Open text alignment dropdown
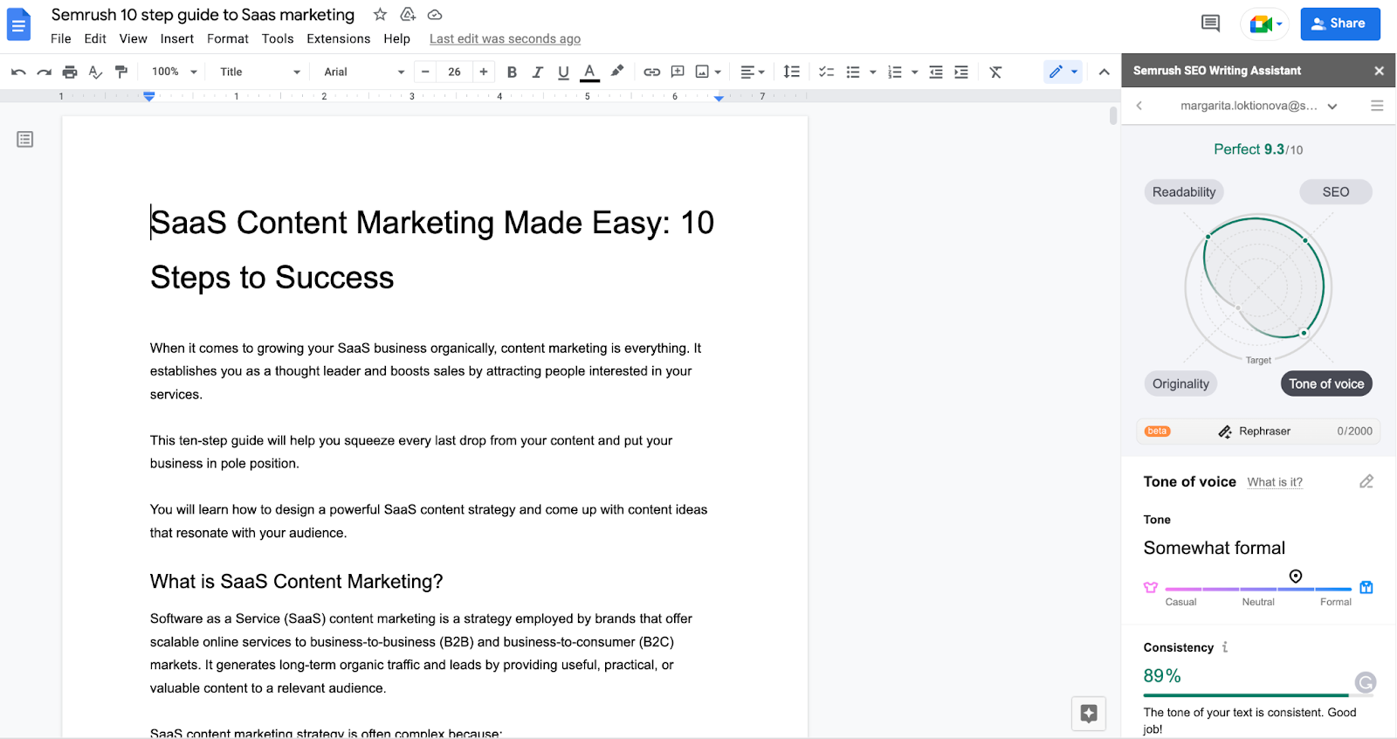The image size is (1397, 739). pyautogui.click(x=753, y=72)
